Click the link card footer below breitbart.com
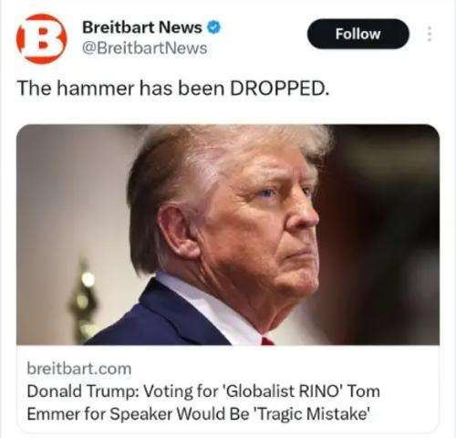 [x=228, y=391]
